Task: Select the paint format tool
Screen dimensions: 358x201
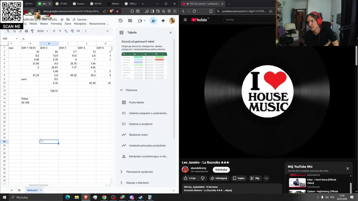Action: [32, 31]
